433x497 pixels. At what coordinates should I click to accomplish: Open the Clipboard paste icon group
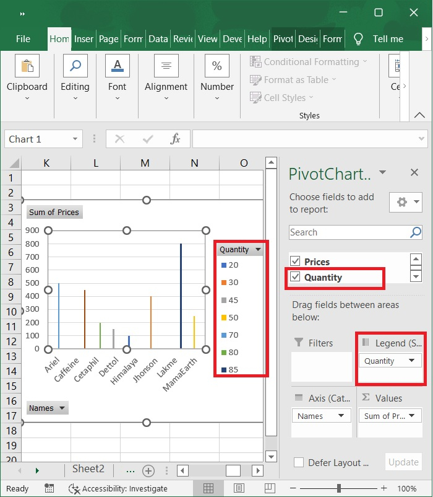[x=27, y=66]
